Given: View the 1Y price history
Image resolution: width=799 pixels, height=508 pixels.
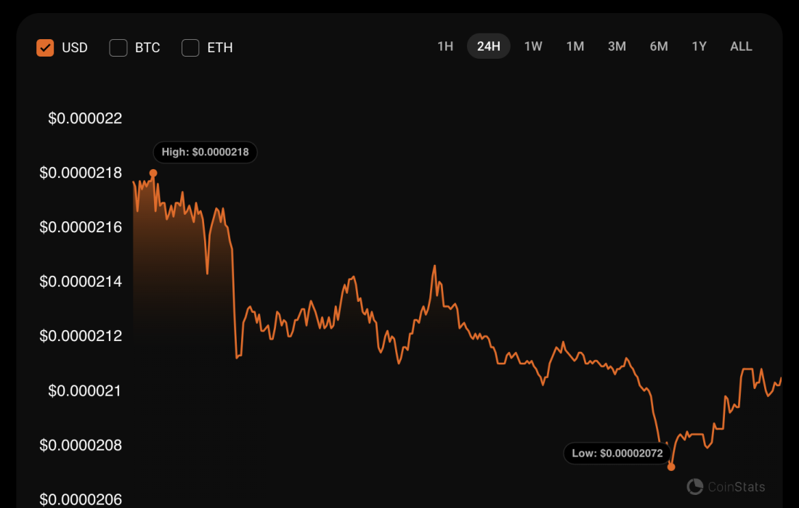Looking at the screenshot, I should [x=699, y=46].
